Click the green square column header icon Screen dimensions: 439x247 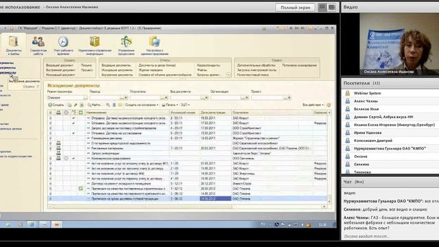(x=81, y=113)
